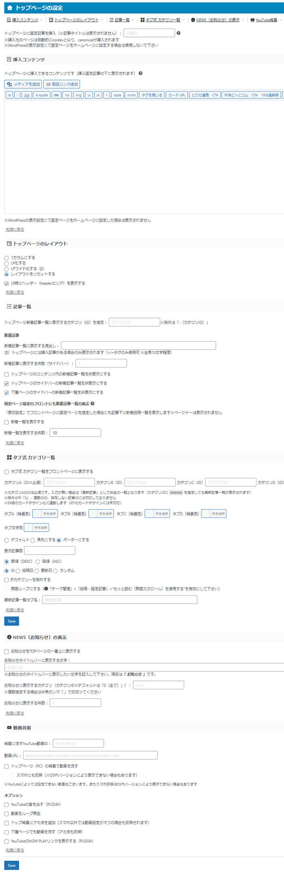
Task: Select 降順（ASC） sort radio
Action: (x=38, y=562)
